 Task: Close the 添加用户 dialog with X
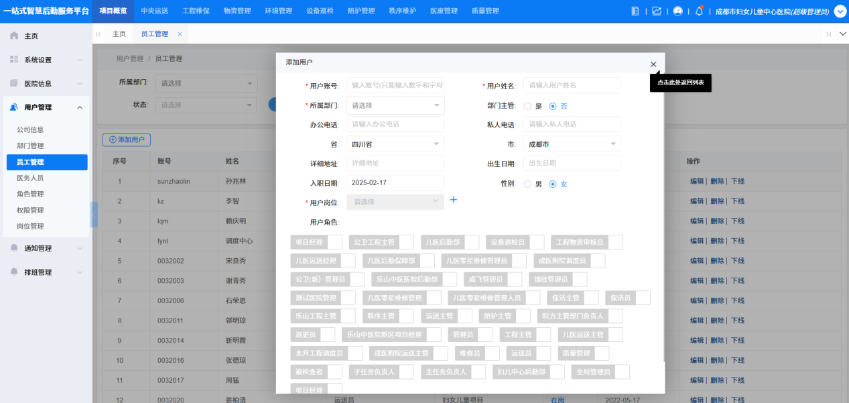click(653, 64)
